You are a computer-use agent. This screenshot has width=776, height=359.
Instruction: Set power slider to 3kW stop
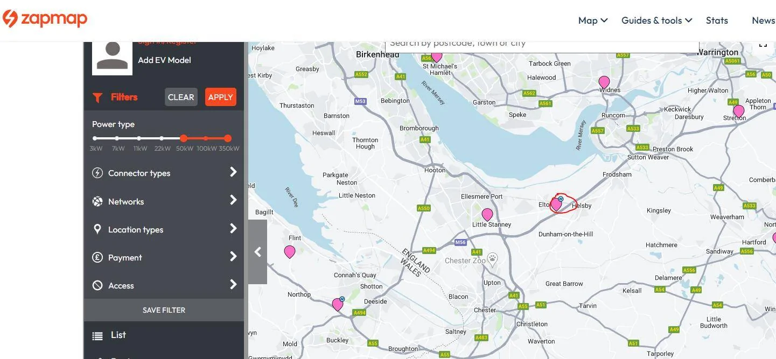[95, 138]
